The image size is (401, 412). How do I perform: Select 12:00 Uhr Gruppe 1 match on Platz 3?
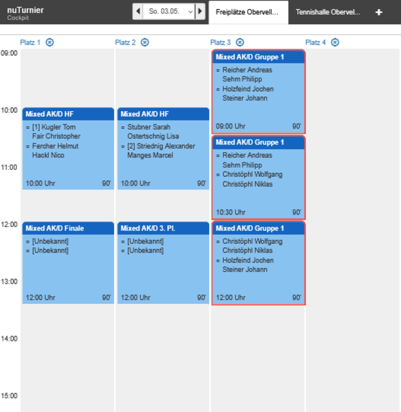coord(258,263)
